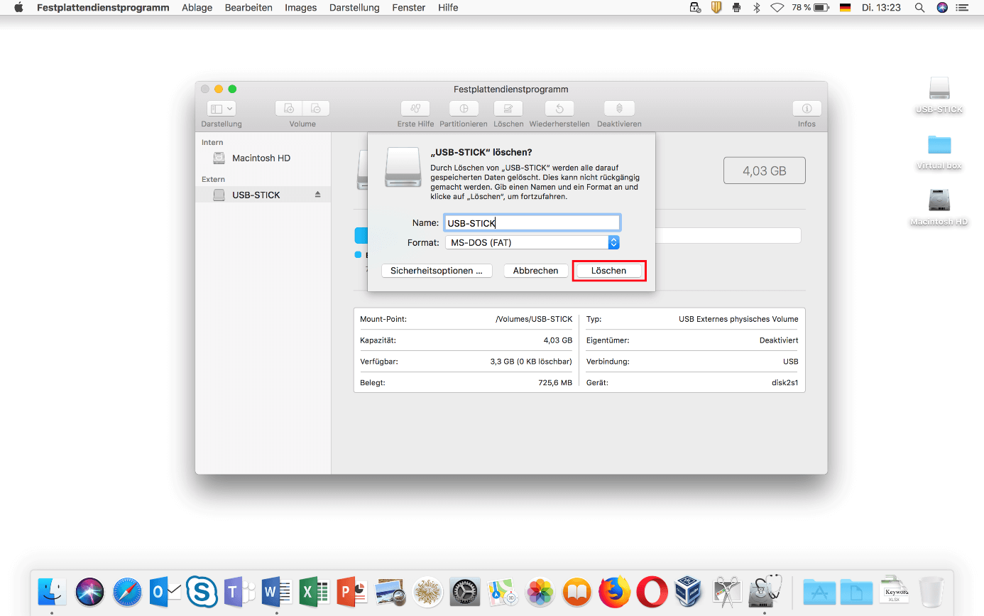Open the Wi-Fi status menu

[777, 8]
